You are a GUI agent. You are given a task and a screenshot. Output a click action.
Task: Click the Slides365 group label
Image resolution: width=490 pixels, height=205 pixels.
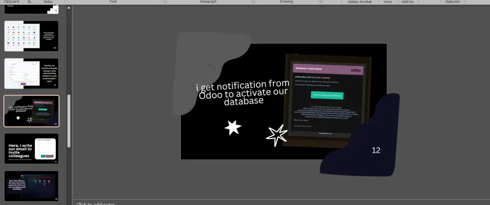(452, 2)
